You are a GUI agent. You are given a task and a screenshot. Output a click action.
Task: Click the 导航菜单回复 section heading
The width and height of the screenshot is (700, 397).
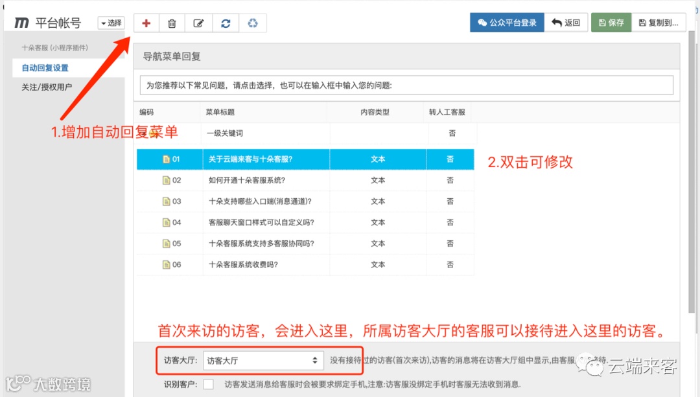tap(172, 56)
